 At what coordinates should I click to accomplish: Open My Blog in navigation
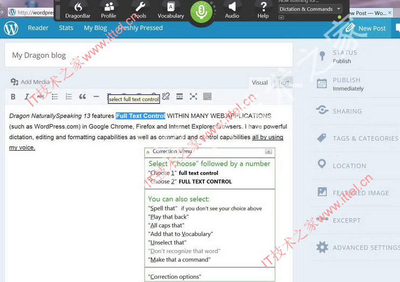point(95,28)
